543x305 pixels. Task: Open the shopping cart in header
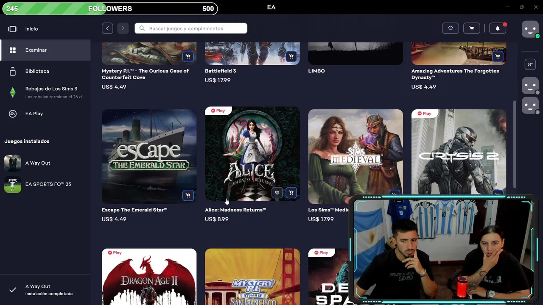tap(472, 28)
